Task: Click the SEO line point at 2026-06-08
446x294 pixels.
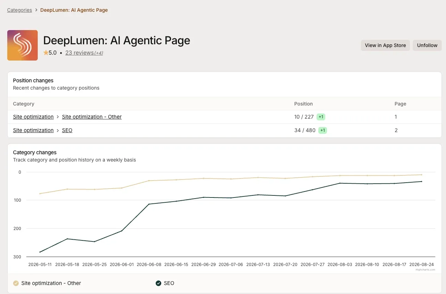Action: pos(149,204)
